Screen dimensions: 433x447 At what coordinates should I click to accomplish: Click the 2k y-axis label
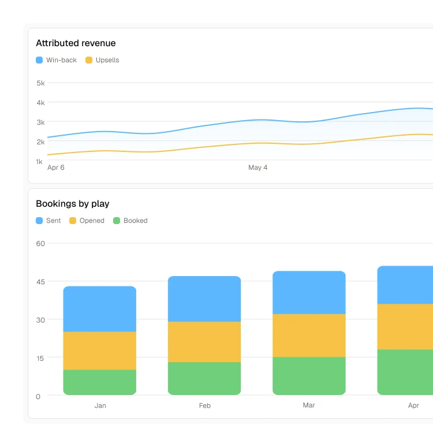coord(40,142)
